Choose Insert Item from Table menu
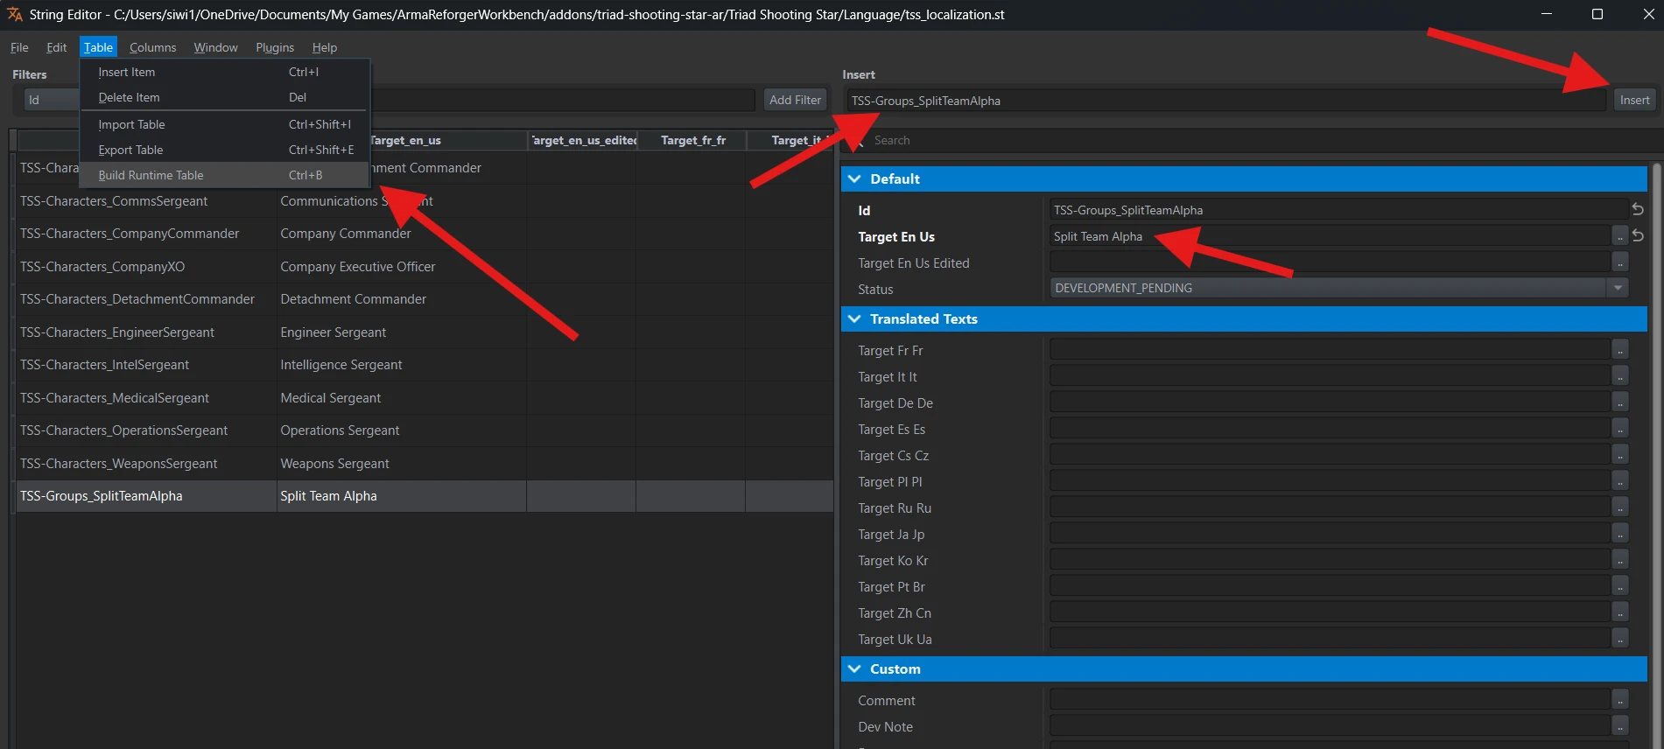This screenshot has width=1664, height=749. [x=225, y=72]
